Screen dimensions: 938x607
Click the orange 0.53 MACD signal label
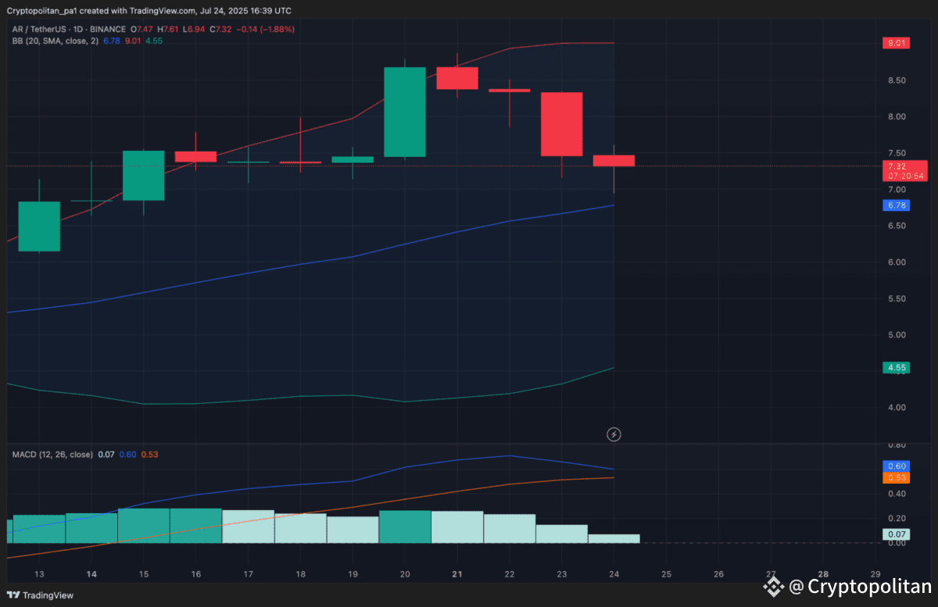pos(896,476)
